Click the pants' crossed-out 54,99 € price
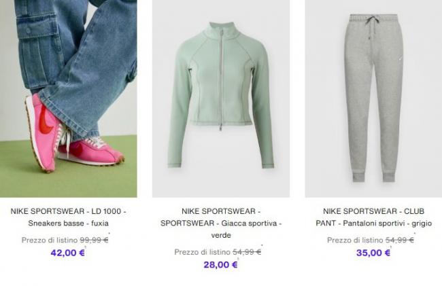Image resolution: width=442 pixels, height=286 pixels. pyautogui.click(x=399, y=240)
